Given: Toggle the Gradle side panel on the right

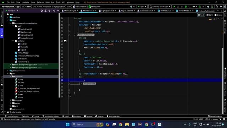Looking at the screenshot, I should click(225, 14).
